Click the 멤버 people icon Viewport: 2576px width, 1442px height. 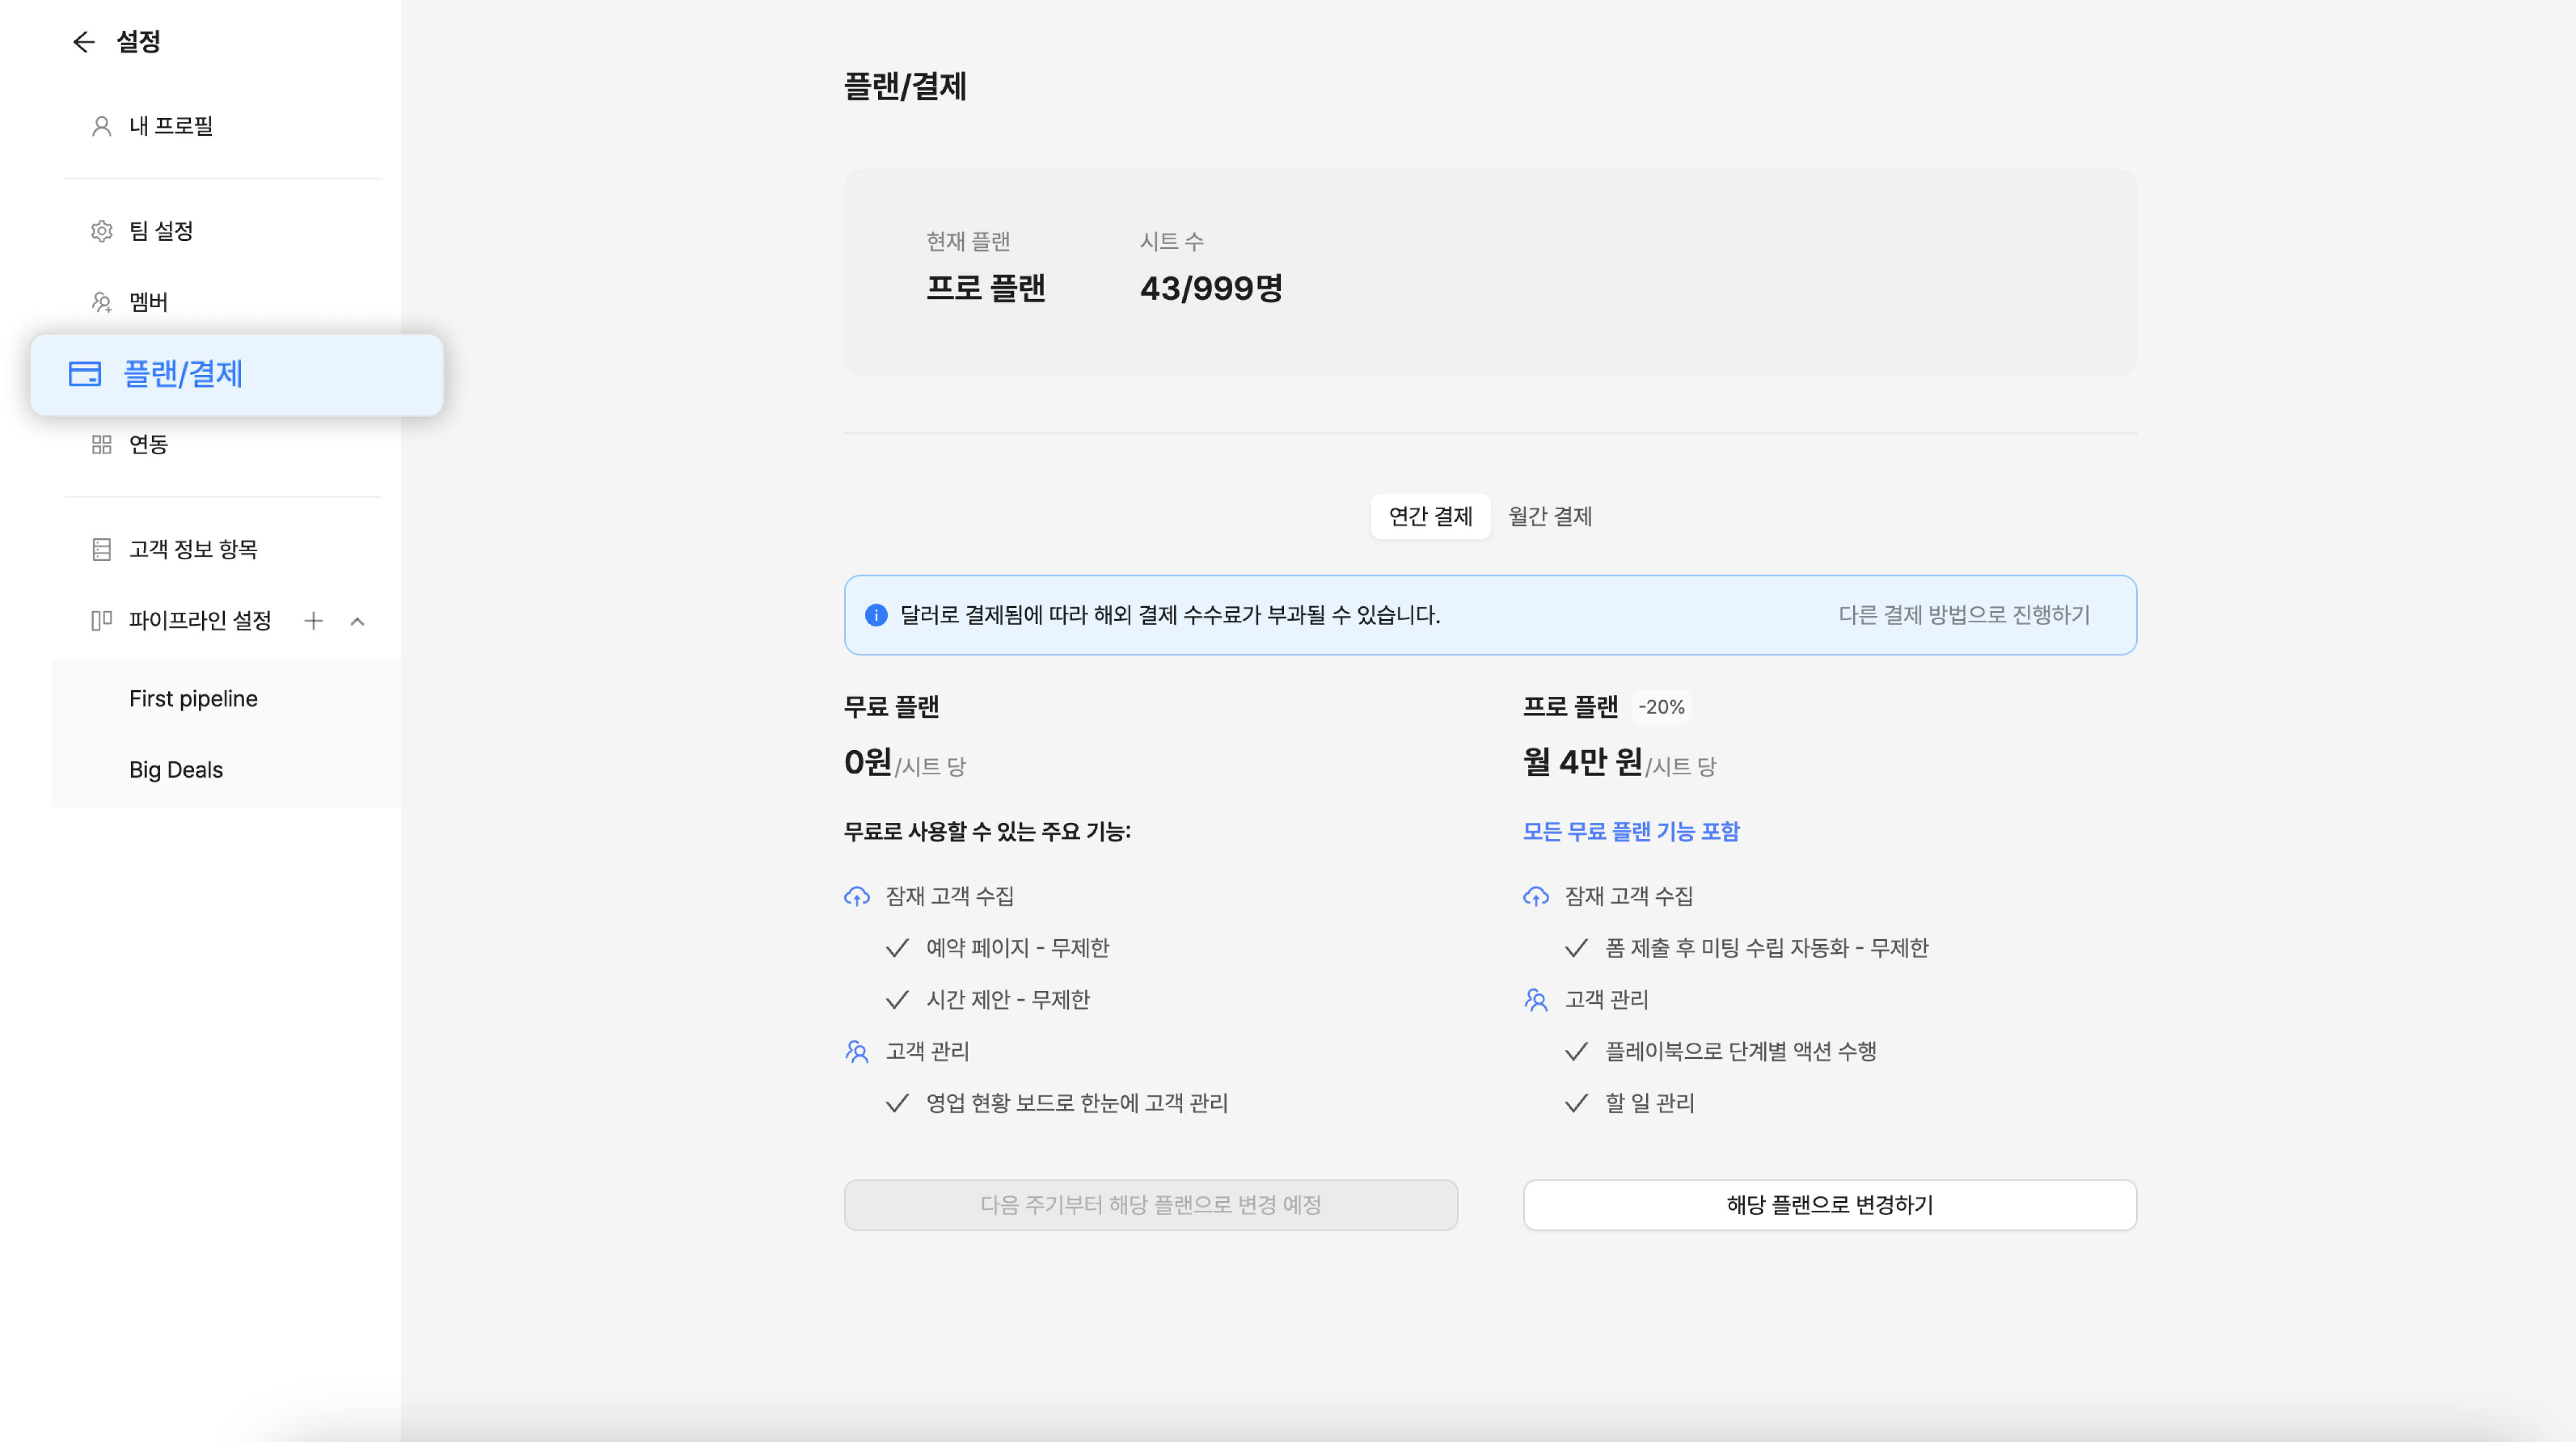pos(101,302)
